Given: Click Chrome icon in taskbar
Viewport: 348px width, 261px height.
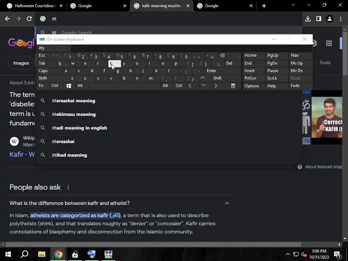Looking at the screenshot, I should (58, 254).
